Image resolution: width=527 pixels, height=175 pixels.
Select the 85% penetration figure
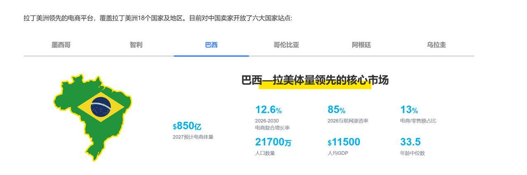(336, 110)
